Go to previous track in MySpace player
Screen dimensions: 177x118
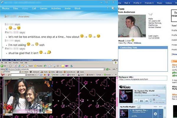[x=136, y=101]
